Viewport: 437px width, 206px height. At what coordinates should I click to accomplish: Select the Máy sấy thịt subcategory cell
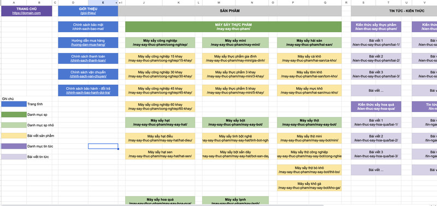point(309,122)
